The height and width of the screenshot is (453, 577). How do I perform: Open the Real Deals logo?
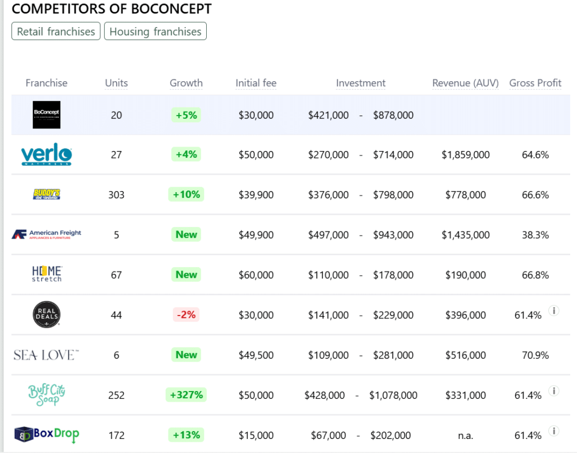46,314
